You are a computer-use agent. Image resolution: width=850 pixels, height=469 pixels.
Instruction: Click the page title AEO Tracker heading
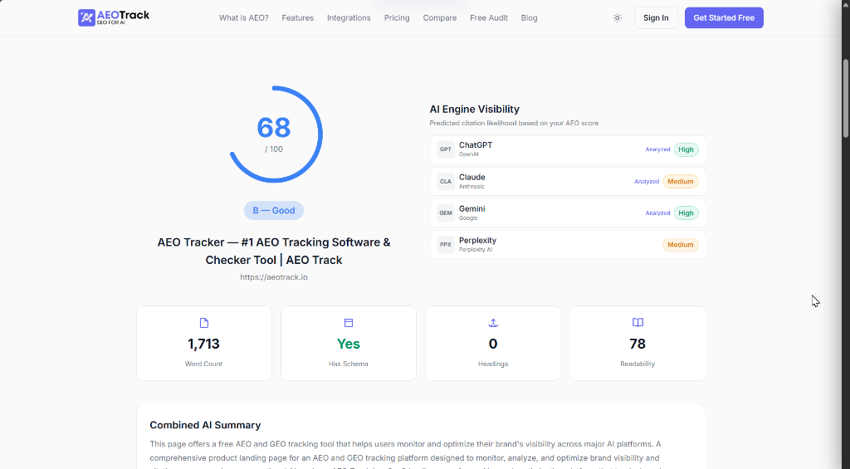coord(274,251)
